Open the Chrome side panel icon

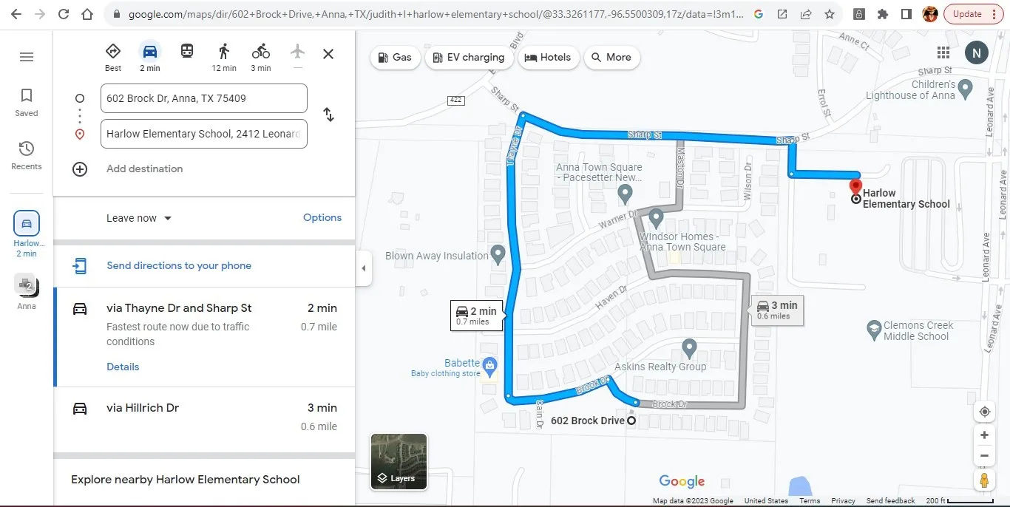click(x=906, y=14)
